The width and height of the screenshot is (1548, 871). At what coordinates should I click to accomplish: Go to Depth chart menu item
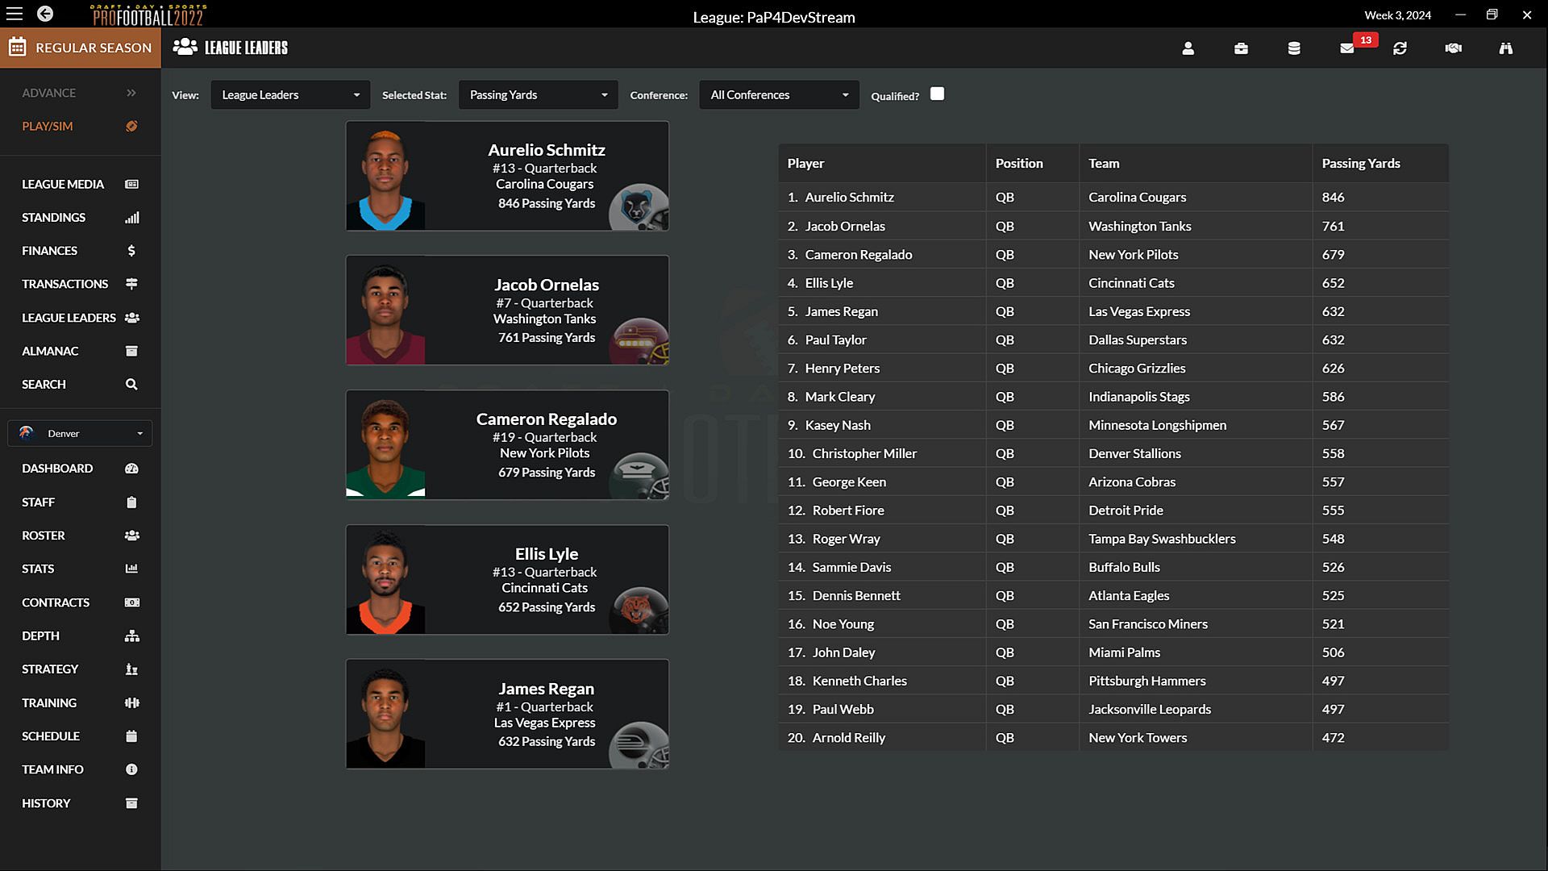tap(41, 636)
